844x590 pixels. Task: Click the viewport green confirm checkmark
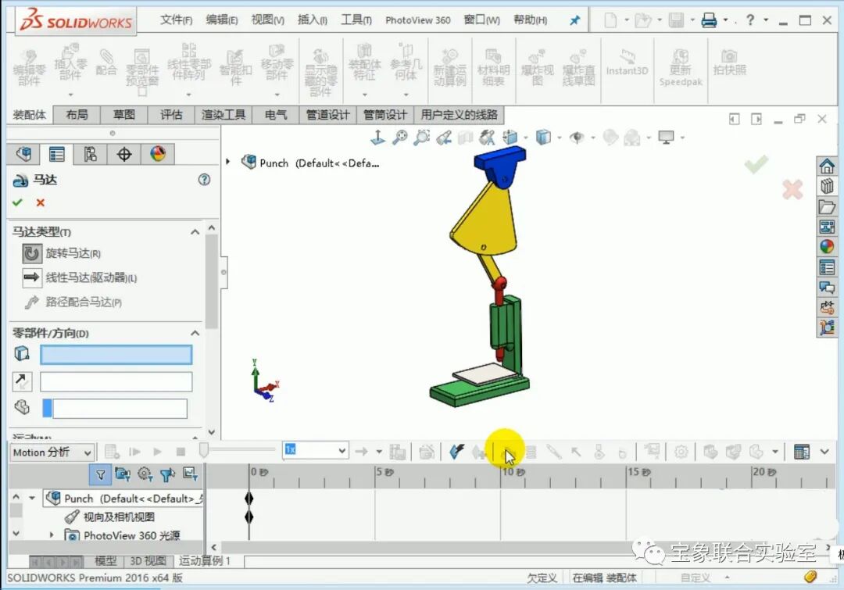coord(756,163)
